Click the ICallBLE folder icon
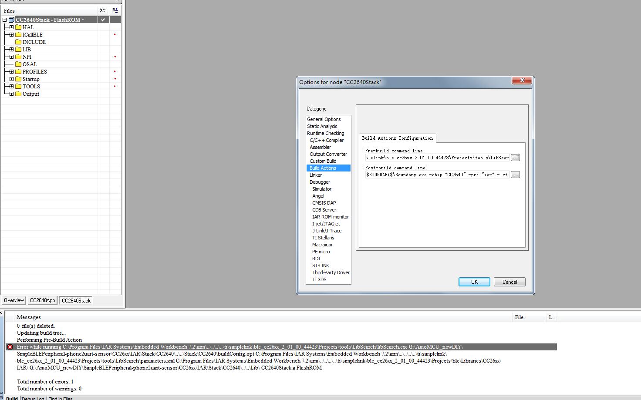This screenshot has height=400, width=641. click(18, 35)
